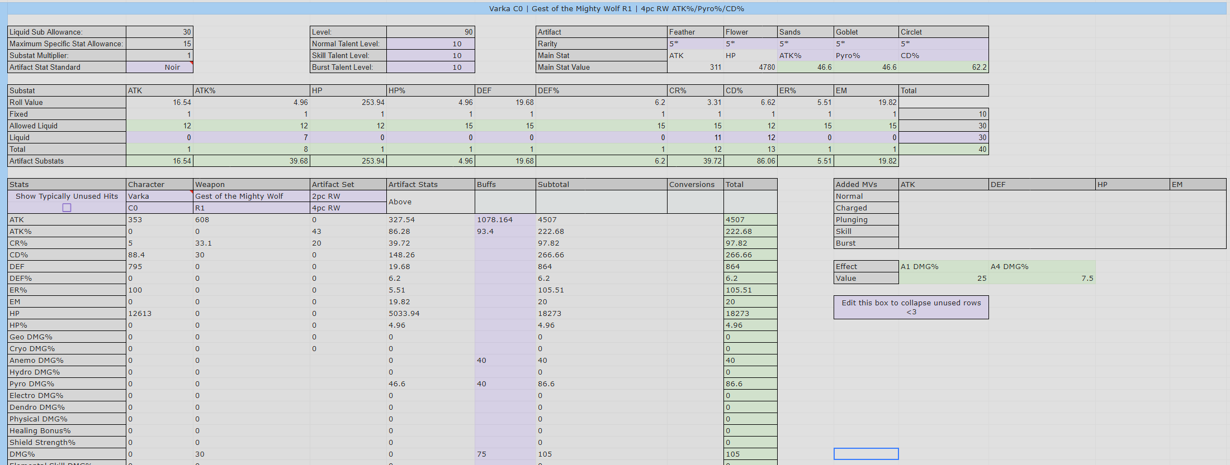
Task: Click the Circlet main stat value 62.2
Action: click(944, 67)
